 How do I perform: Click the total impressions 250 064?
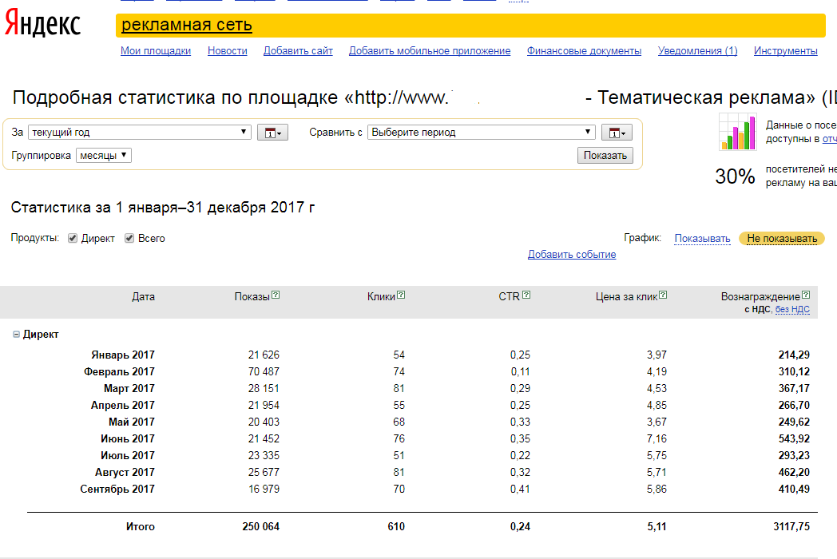point(260,526)
